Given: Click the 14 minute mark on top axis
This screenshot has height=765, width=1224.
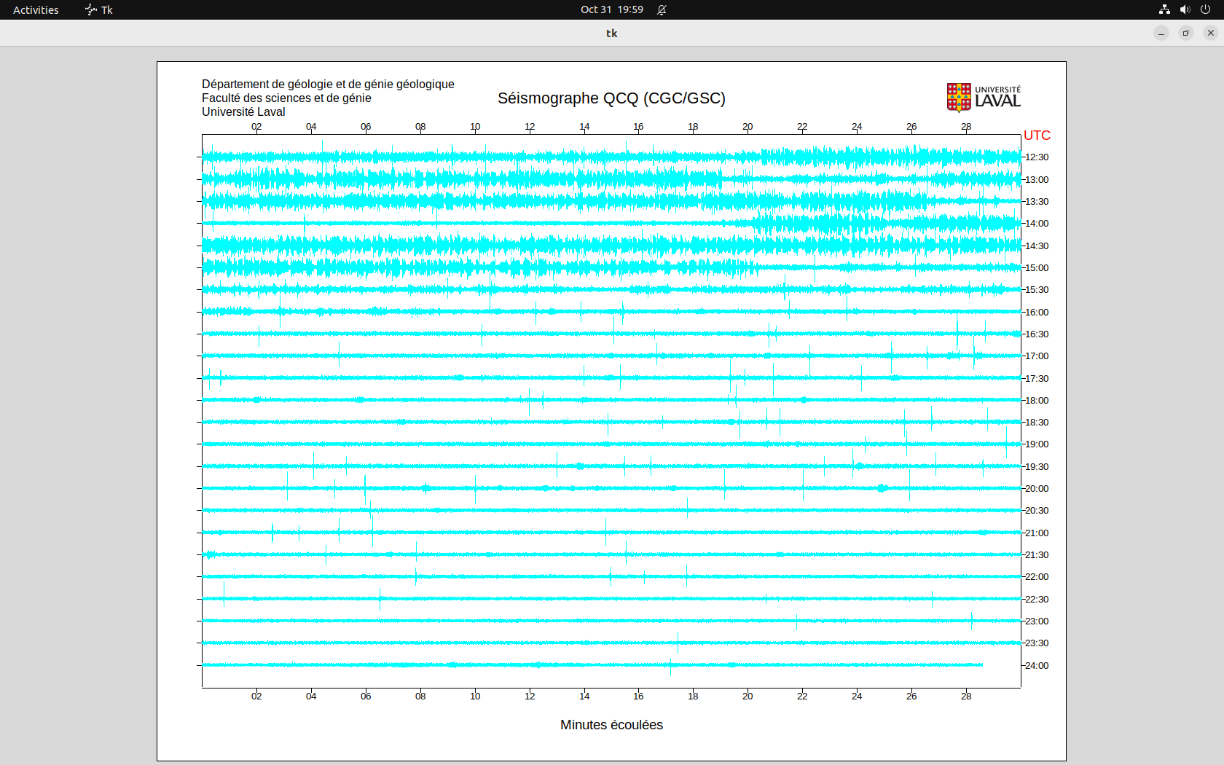Looking at the screenshot, I should tap(584, 127).
